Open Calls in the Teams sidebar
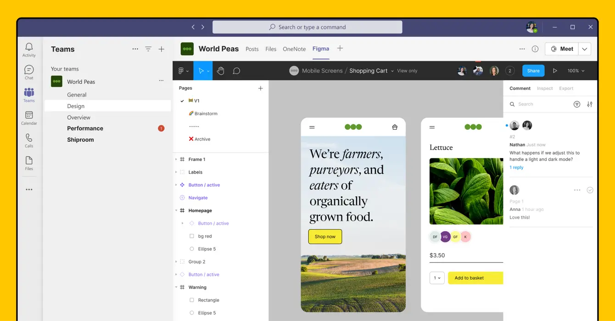The width and height of the screenshot is (615, 321). tap(29, 140)
